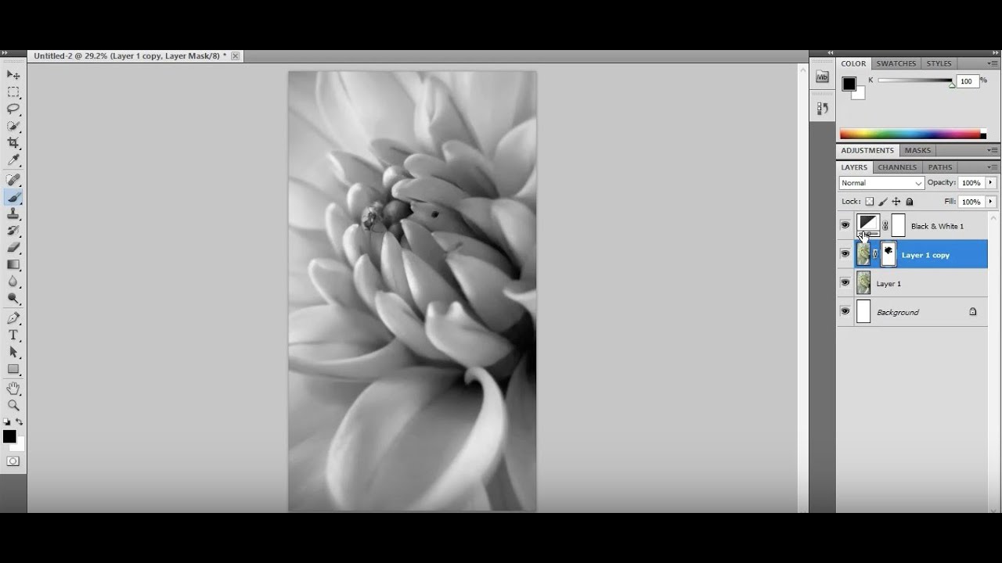Click the Color panel foreground swatch
The width and height of the screenshot is (1002, 563).
[849, 84]
